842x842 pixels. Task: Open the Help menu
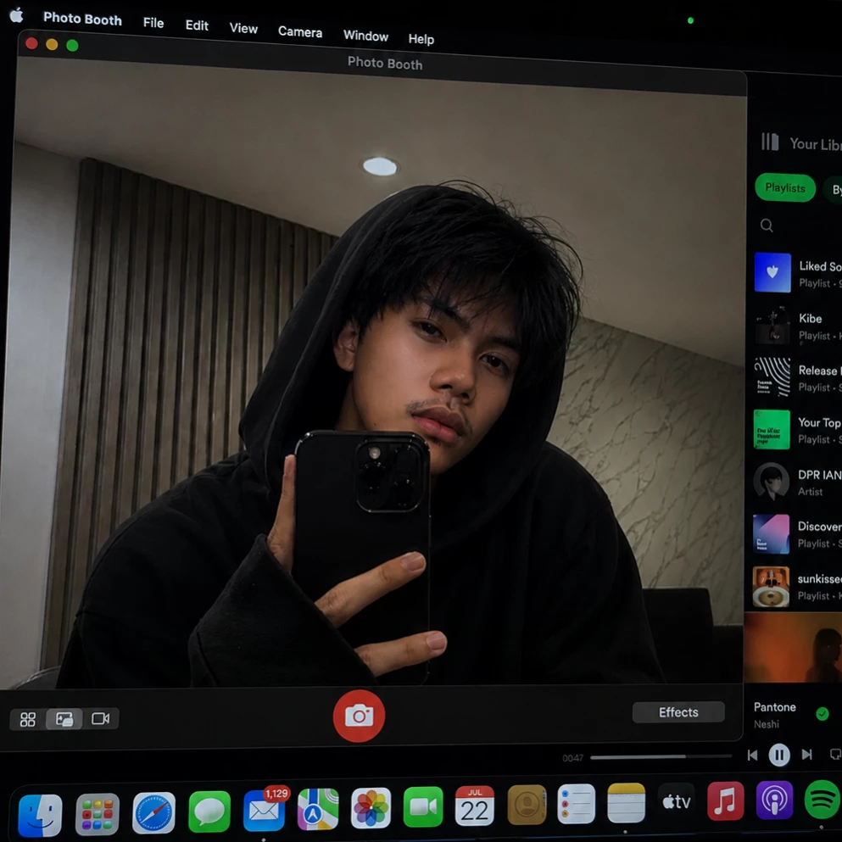[421, 39]
